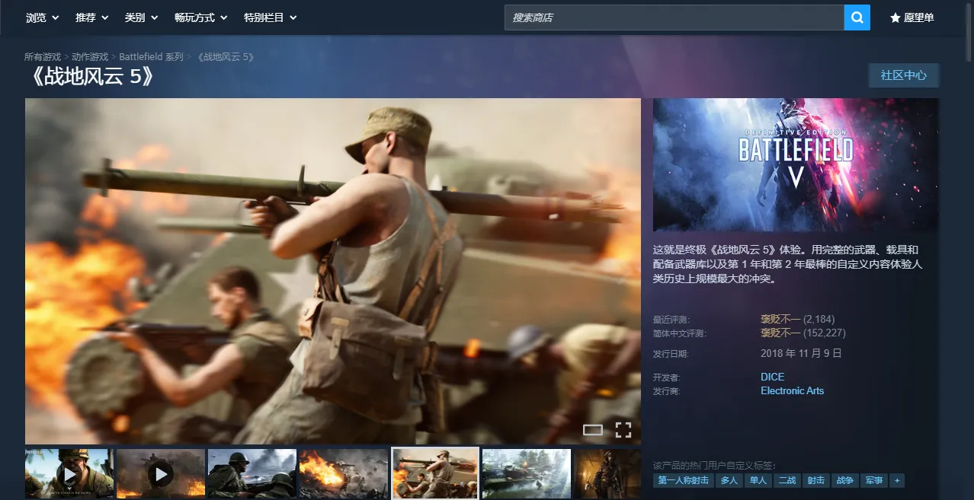
Task: Expand the 推荐 dropdown menu
Action: 91,18
